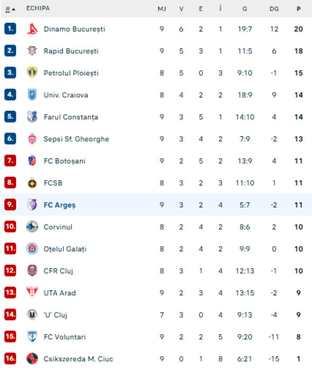This screenshot has width=312, height=368.
Task: Open the Univ. Craiova team link
Action: tap(66, 95)
